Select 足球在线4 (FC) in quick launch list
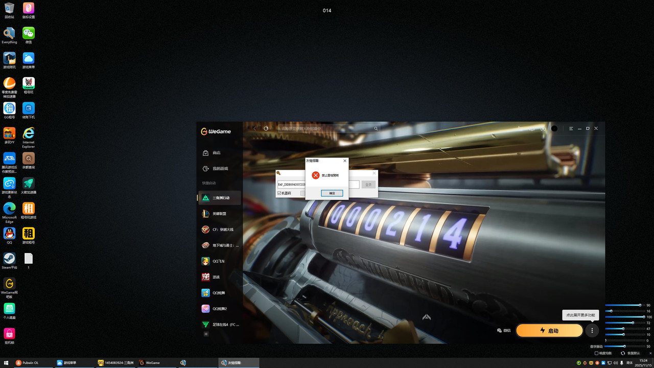 click(x=220, y=325)
